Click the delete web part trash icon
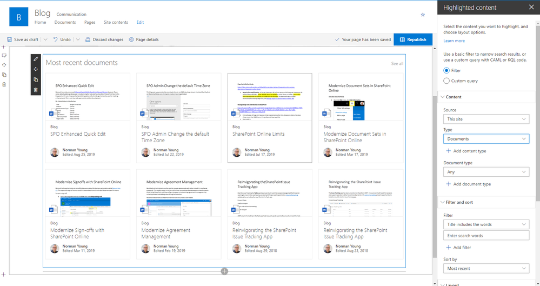 point(36,90)
